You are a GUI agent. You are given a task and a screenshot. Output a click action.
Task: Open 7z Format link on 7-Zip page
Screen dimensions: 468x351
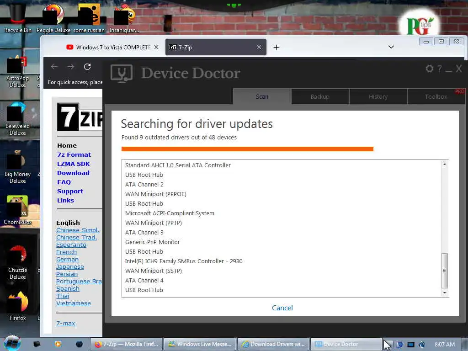tap(74, 154)
